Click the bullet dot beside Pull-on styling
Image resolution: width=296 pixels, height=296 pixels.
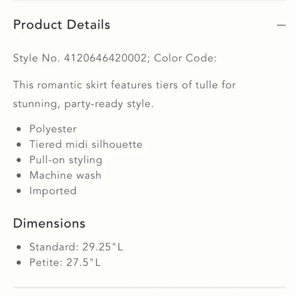point(19,160)
